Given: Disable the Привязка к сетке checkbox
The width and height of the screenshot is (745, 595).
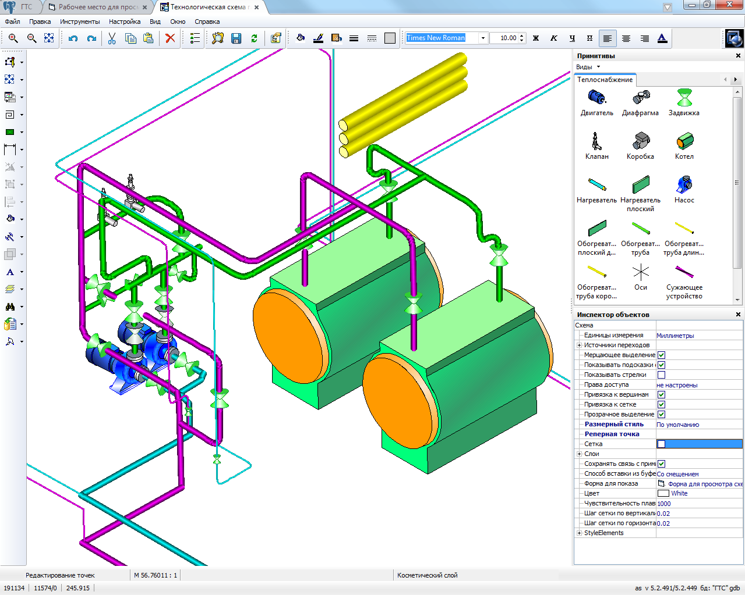Looking at the screenshot, I should [x=661, y=404].
